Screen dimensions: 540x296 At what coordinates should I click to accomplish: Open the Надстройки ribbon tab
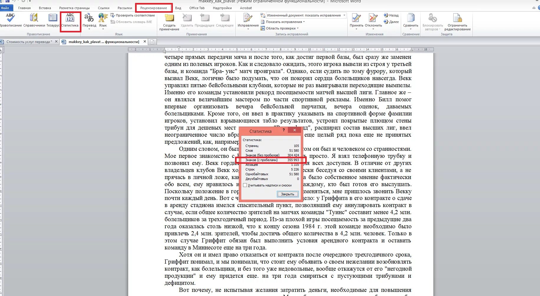(x=222, y=8)
